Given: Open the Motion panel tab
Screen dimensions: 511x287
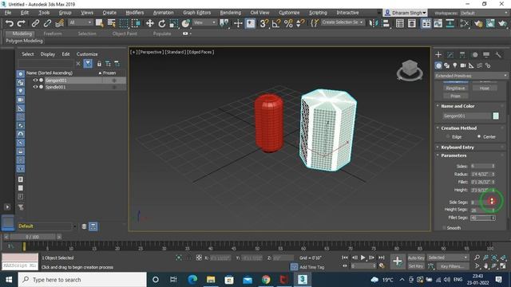Looking at the screenshot, I should coord(474,55).
